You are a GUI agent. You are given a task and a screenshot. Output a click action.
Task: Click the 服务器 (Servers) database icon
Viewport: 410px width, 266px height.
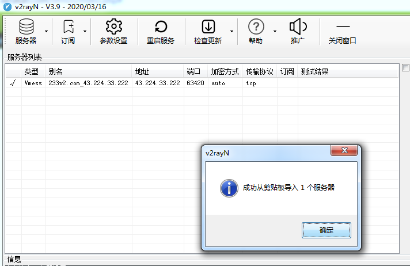click(x=26, y=26)
